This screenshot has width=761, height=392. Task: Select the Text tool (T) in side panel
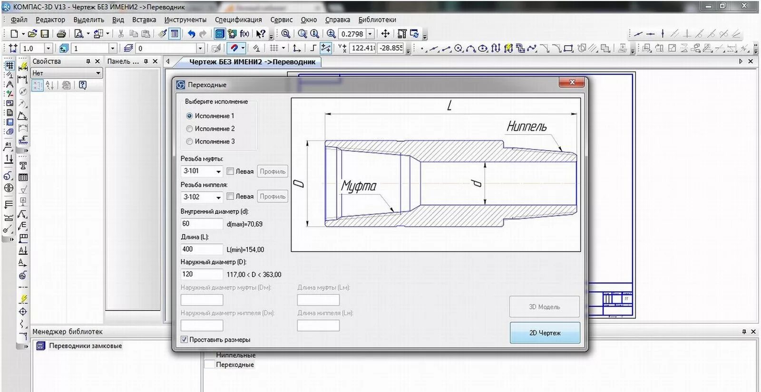click(23, 165)
